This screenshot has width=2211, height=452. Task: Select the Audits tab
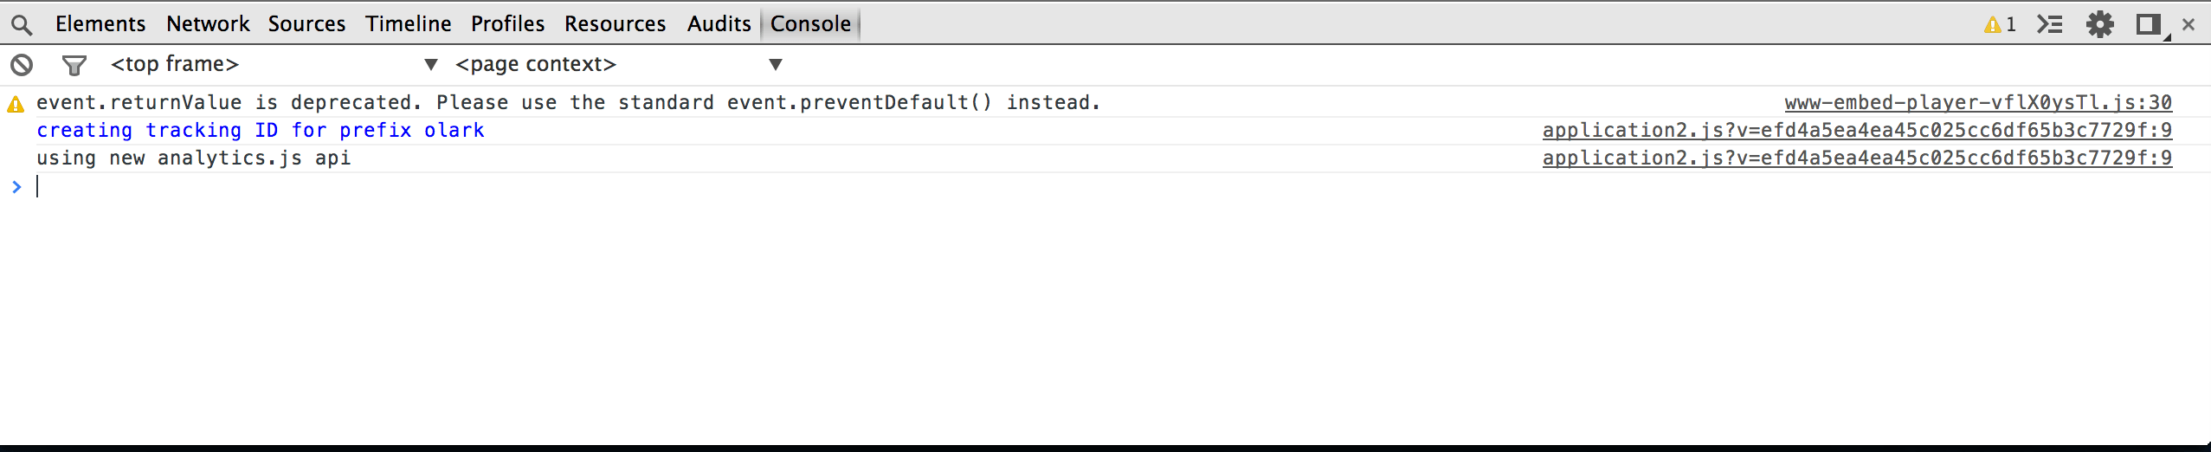(x=719, y=24)
